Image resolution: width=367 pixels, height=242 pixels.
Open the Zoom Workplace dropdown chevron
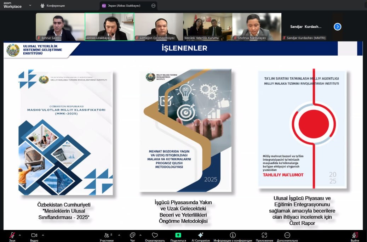(30, 6)
